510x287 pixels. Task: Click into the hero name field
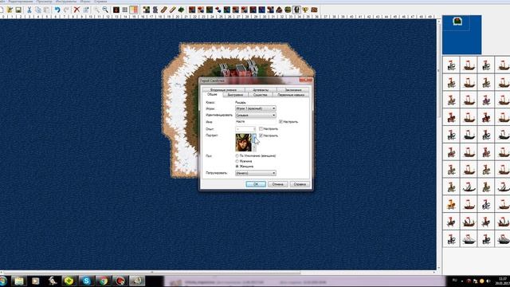pyautogui.click(x=256, y=122)
